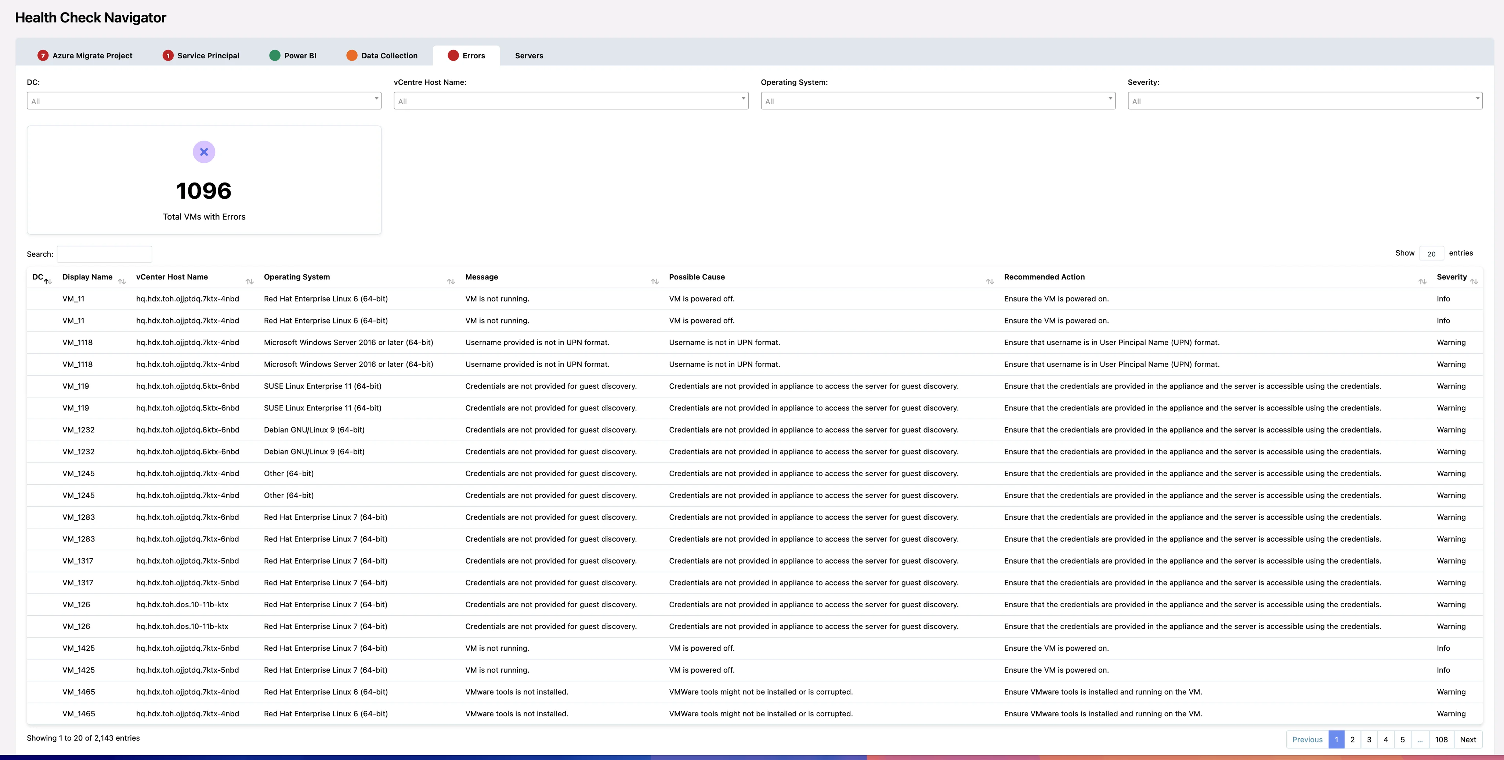Viewport: 1504px width, 760px height.
Task: Jump to last page 108
Action: click(x=1442, y=739)
